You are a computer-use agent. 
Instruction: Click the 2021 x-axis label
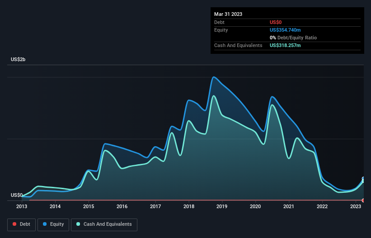[x=289, y=206]
